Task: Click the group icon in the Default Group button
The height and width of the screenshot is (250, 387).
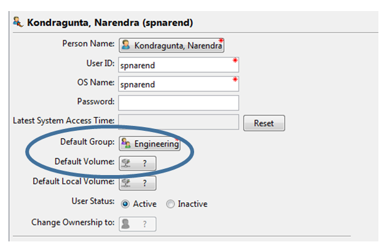Action: 126,143
